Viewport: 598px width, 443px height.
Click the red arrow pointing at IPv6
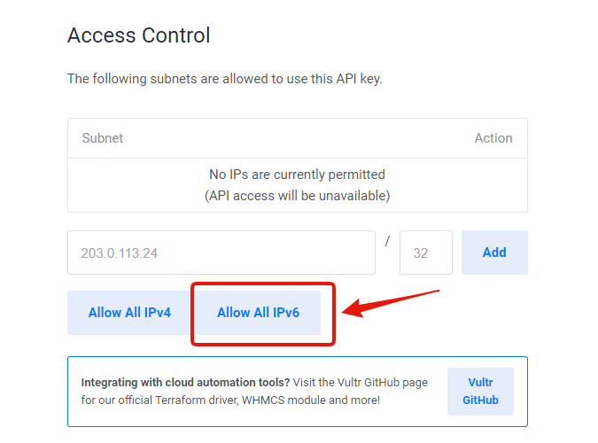point(390,302)
